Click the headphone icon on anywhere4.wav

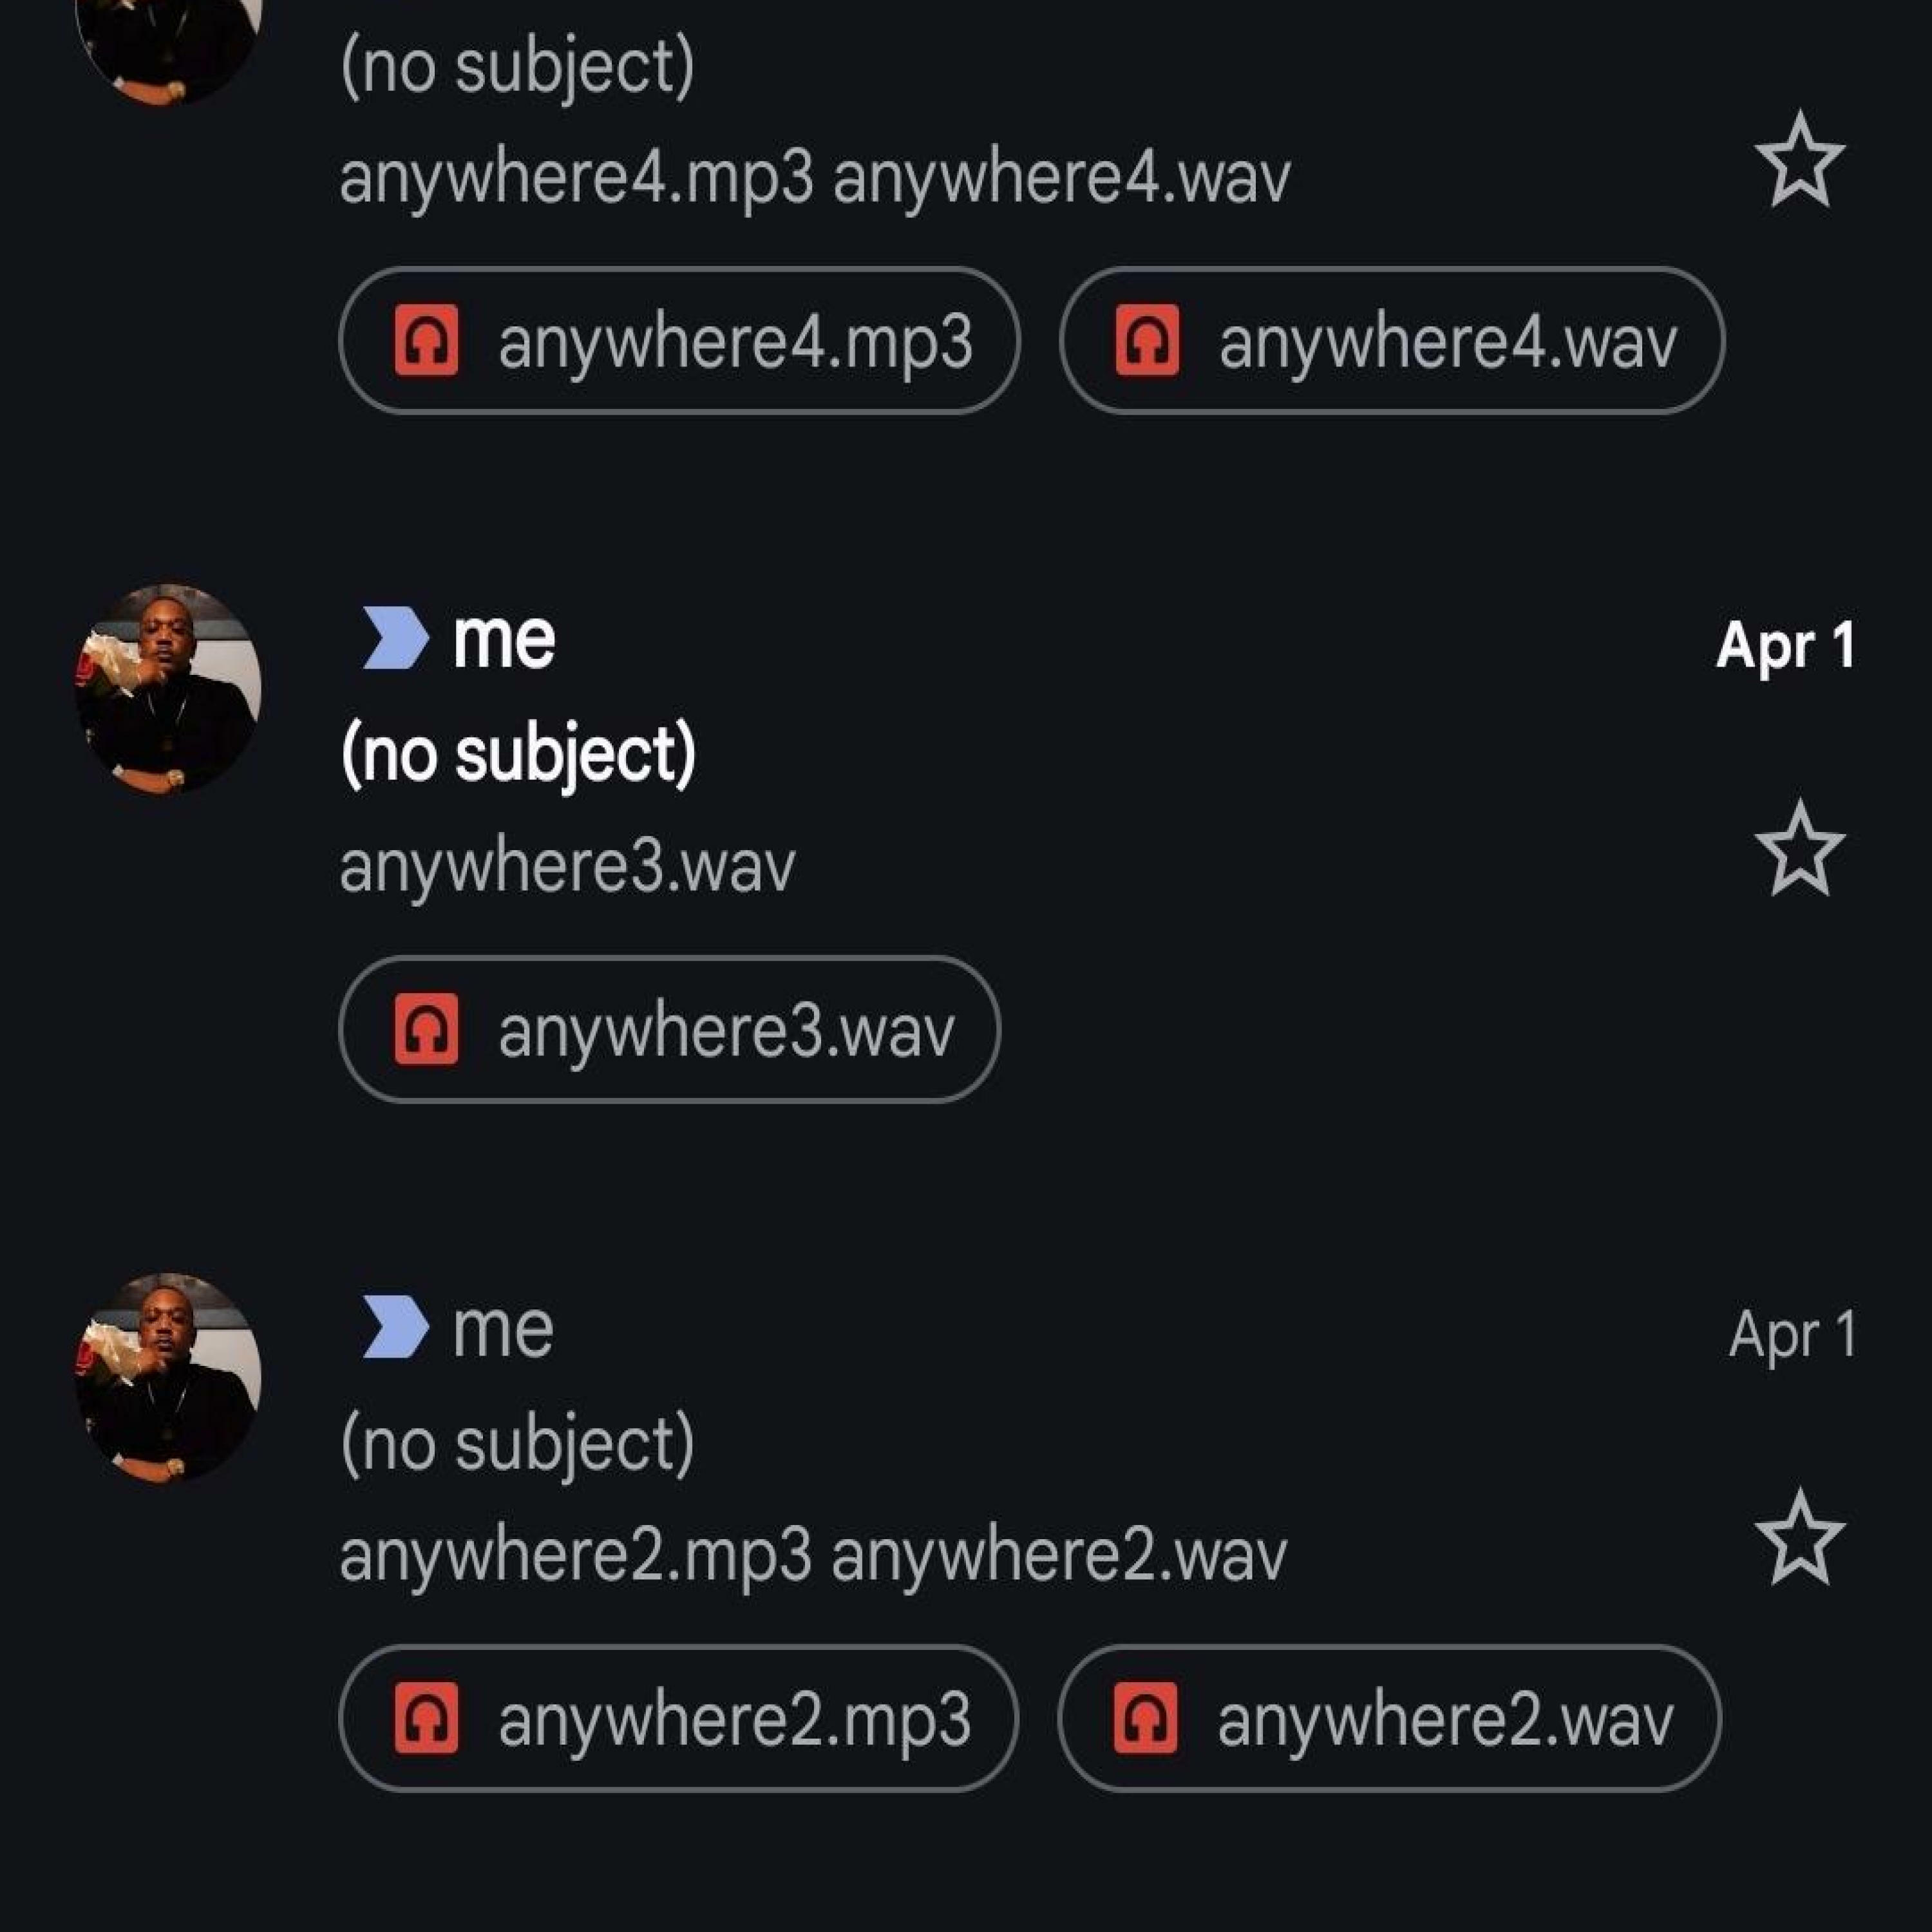(x=1147, y=341)
